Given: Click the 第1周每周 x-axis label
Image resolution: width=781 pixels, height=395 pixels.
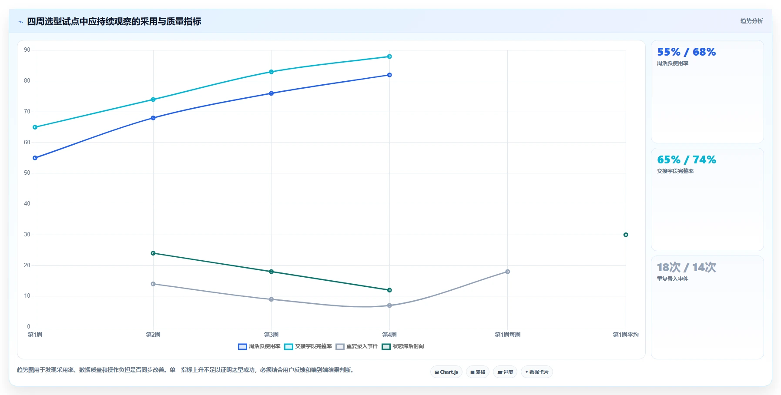Looking at the screenshot, I should tap(508, 335).
